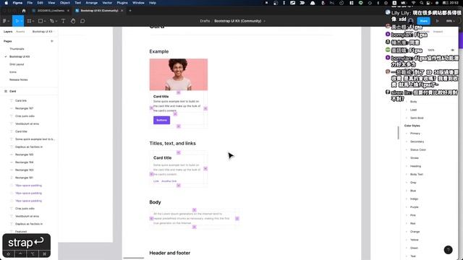Select the Rectangle 165 layer
The height and width of the screenshot is (260, 463).
tap(24, 155)
